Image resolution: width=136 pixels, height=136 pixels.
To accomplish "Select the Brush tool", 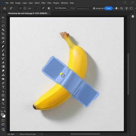I will (x=3, y=50).
